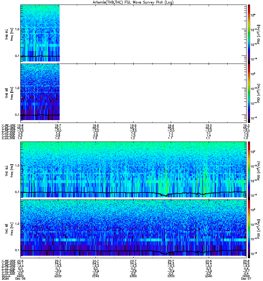Click the '0.1' frequency tick of the top THB panel
Image resolution: width=263 pixels, height=281 pixels.
coord(17,56)
